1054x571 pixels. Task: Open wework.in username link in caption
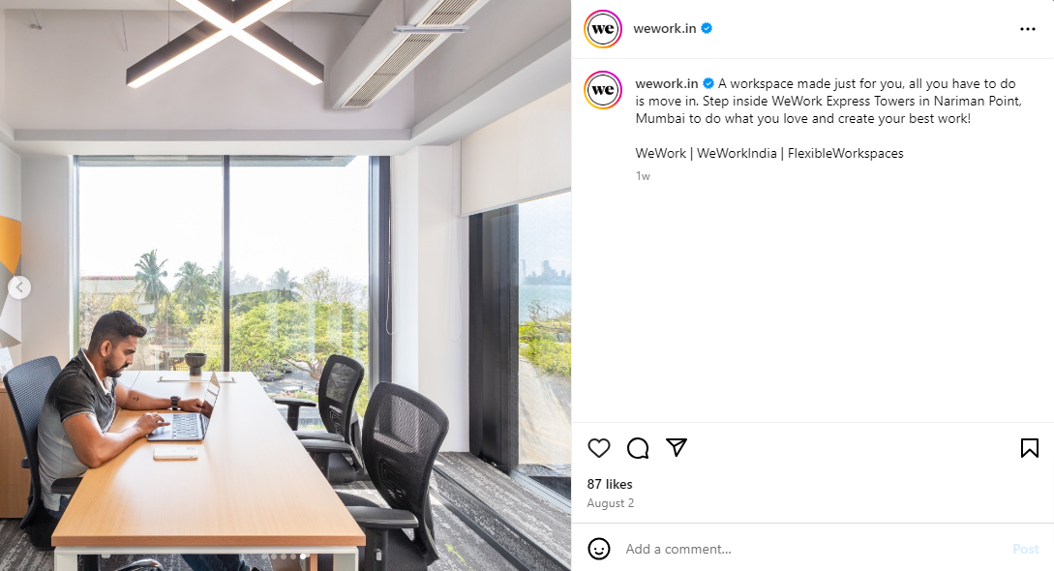[x=666, y=83]
